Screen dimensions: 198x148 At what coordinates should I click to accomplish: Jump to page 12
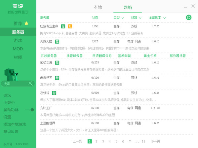(143, 141)
